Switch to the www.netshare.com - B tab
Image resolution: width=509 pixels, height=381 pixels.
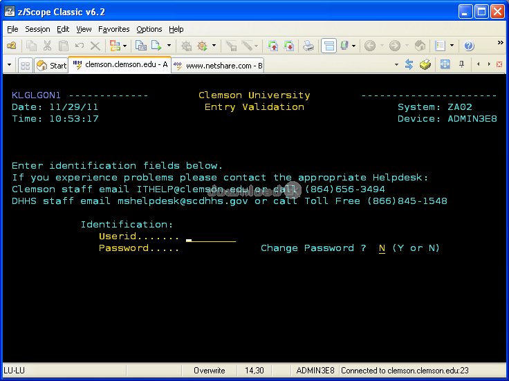coord(218,66)
